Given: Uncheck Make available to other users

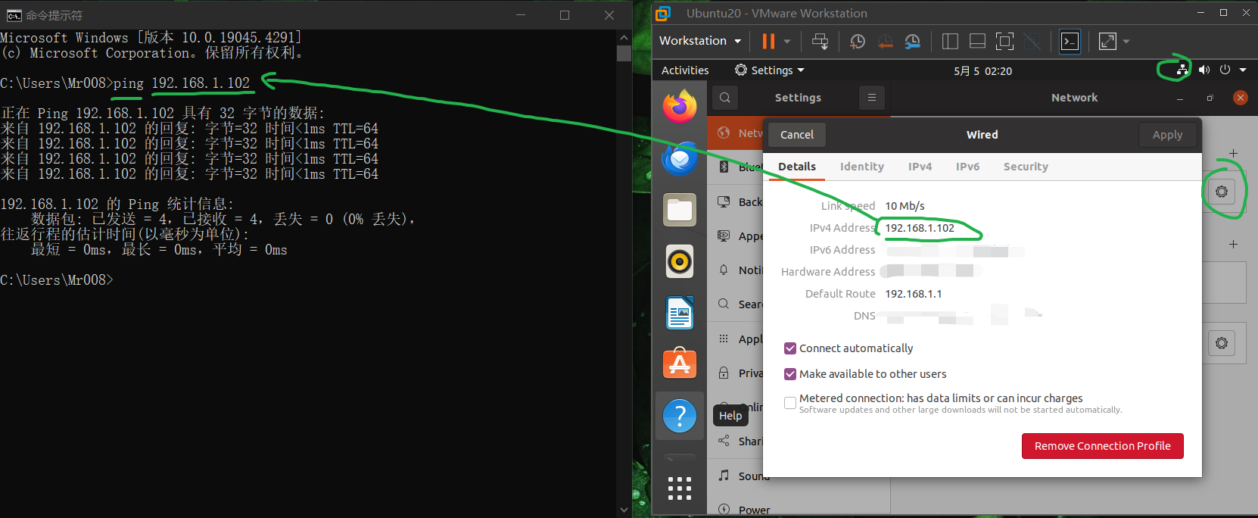Looking at the screenshot, I should (x=790, y=374).
